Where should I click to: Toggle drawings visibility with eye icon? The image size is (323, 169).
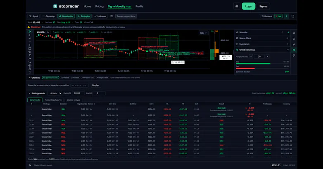click(30, 65)
